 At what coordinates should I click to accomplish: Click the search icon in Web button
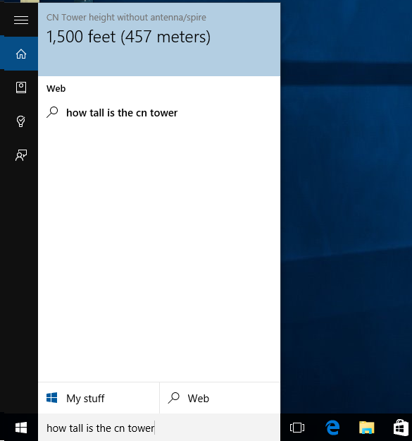174,398
